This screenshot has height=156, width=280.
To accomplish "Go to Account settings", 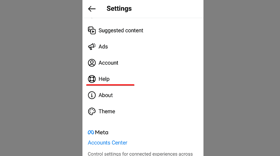I will tap(108, 63).
